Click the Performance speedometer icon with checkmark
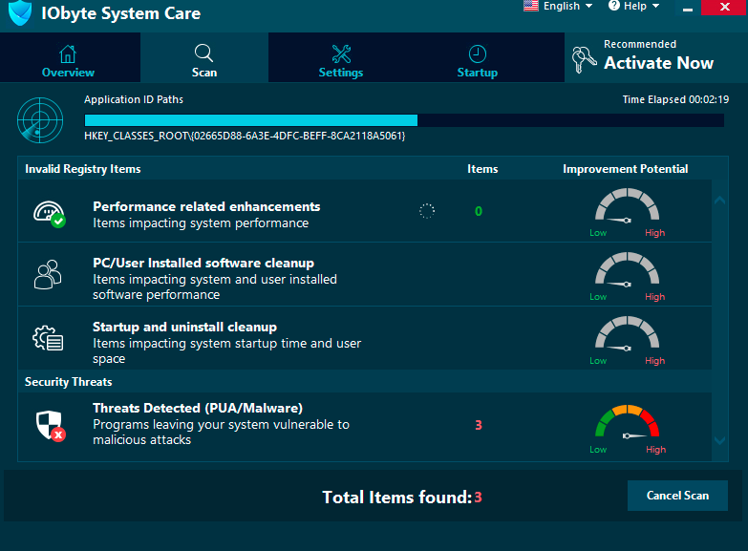Screen dimensions: 748x551 tap(49, 214)
